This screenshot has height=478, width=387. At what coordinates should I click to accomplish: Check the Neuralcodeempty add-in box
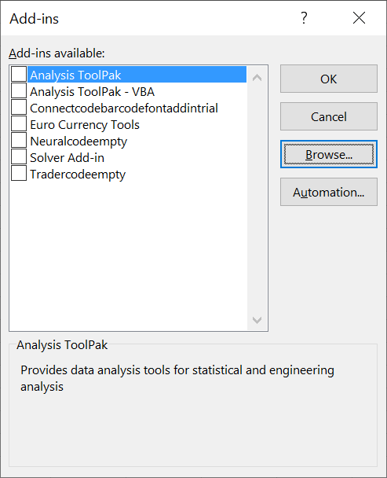[19, 140]
